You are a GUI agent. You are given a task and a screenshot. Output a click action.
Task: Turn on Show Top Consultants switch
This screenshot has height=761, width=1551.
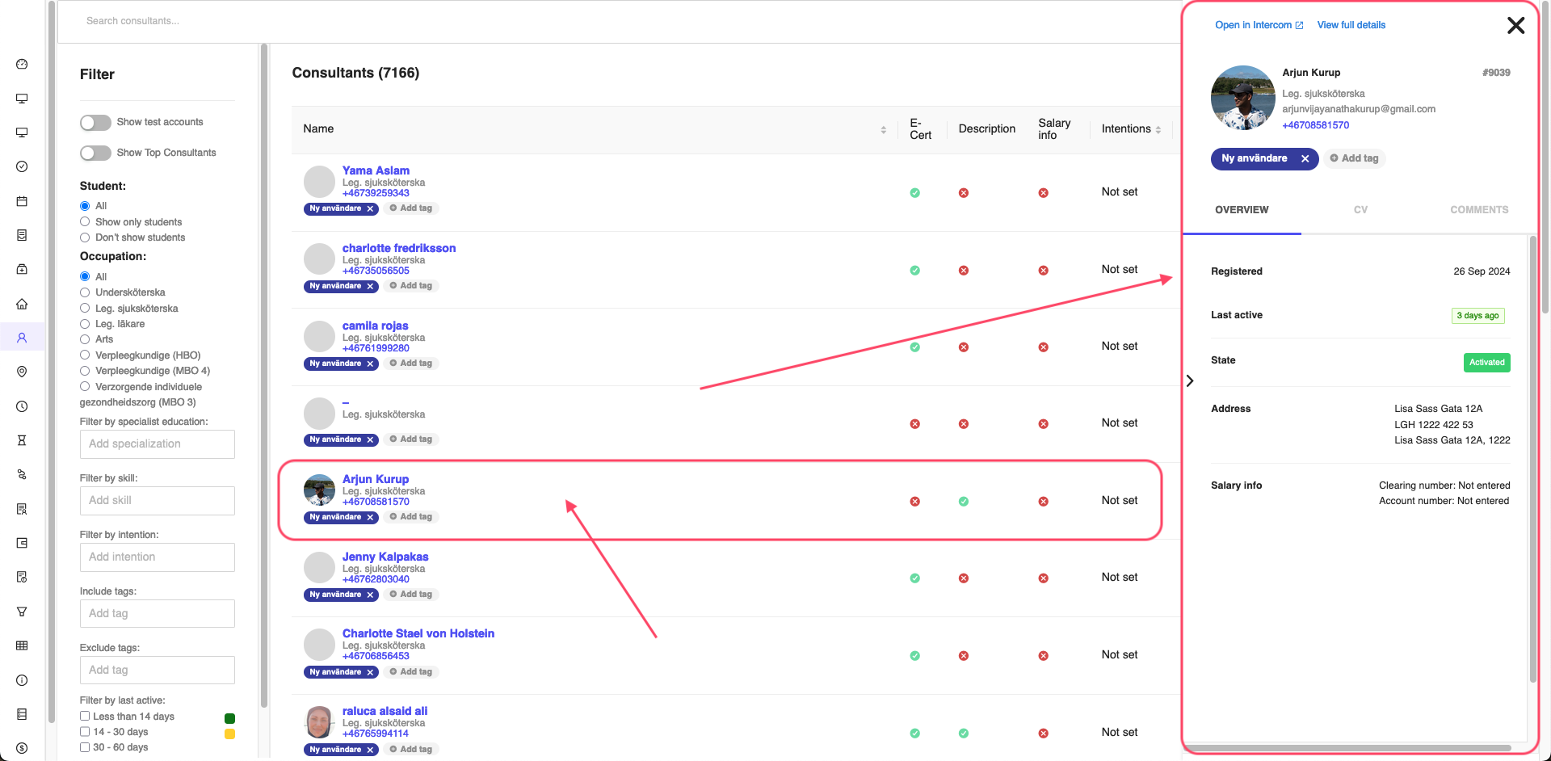[x=95, y=153]
